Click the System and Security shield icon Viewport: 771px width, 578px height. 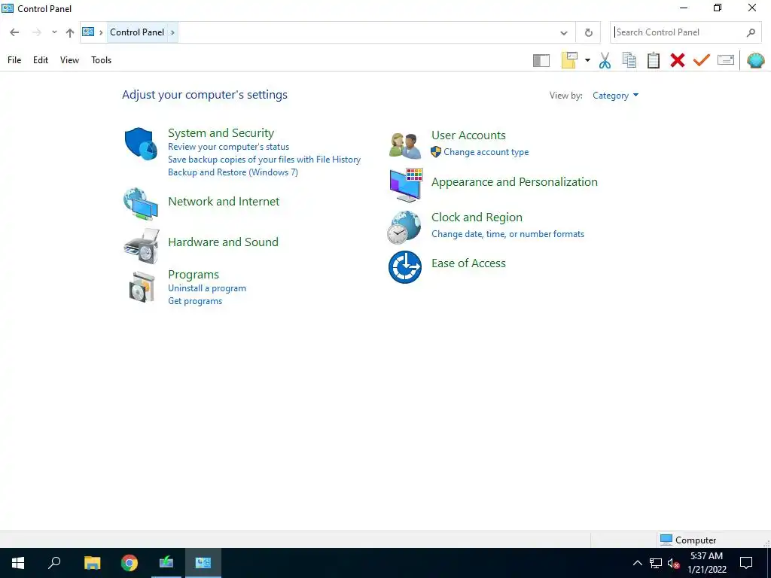[x=141, y=144]
